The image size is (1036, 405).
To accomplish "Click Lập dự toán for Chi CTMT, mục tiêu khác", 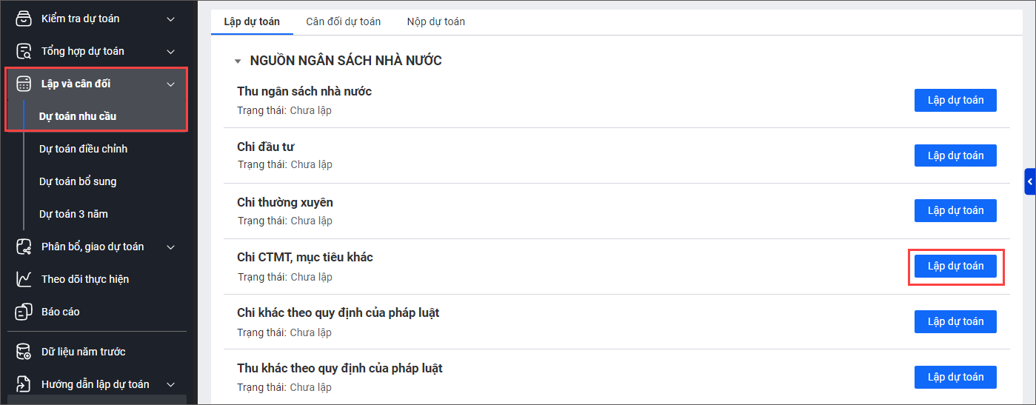I will click(x=955, y=267).
